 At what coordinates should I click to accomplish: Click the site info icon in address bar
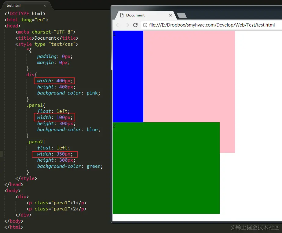point(145,25)
